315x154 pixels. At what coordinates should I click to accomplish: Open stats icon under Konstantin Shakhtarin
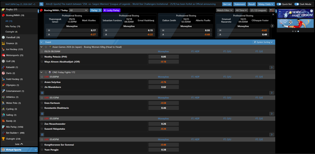tap(42, 114)
